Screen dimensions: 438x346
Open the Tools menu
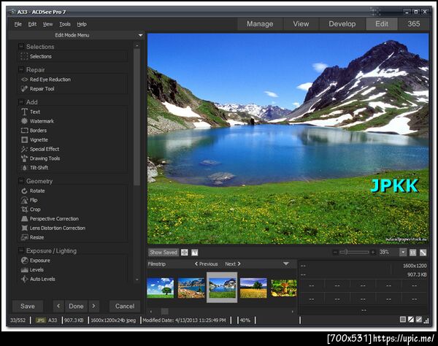[x=65, y=24]
